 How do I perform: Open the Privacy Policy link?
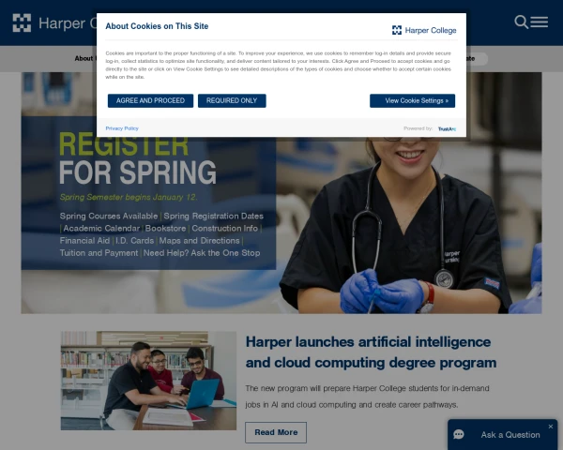pyautogui.click(x=122, y=128)
